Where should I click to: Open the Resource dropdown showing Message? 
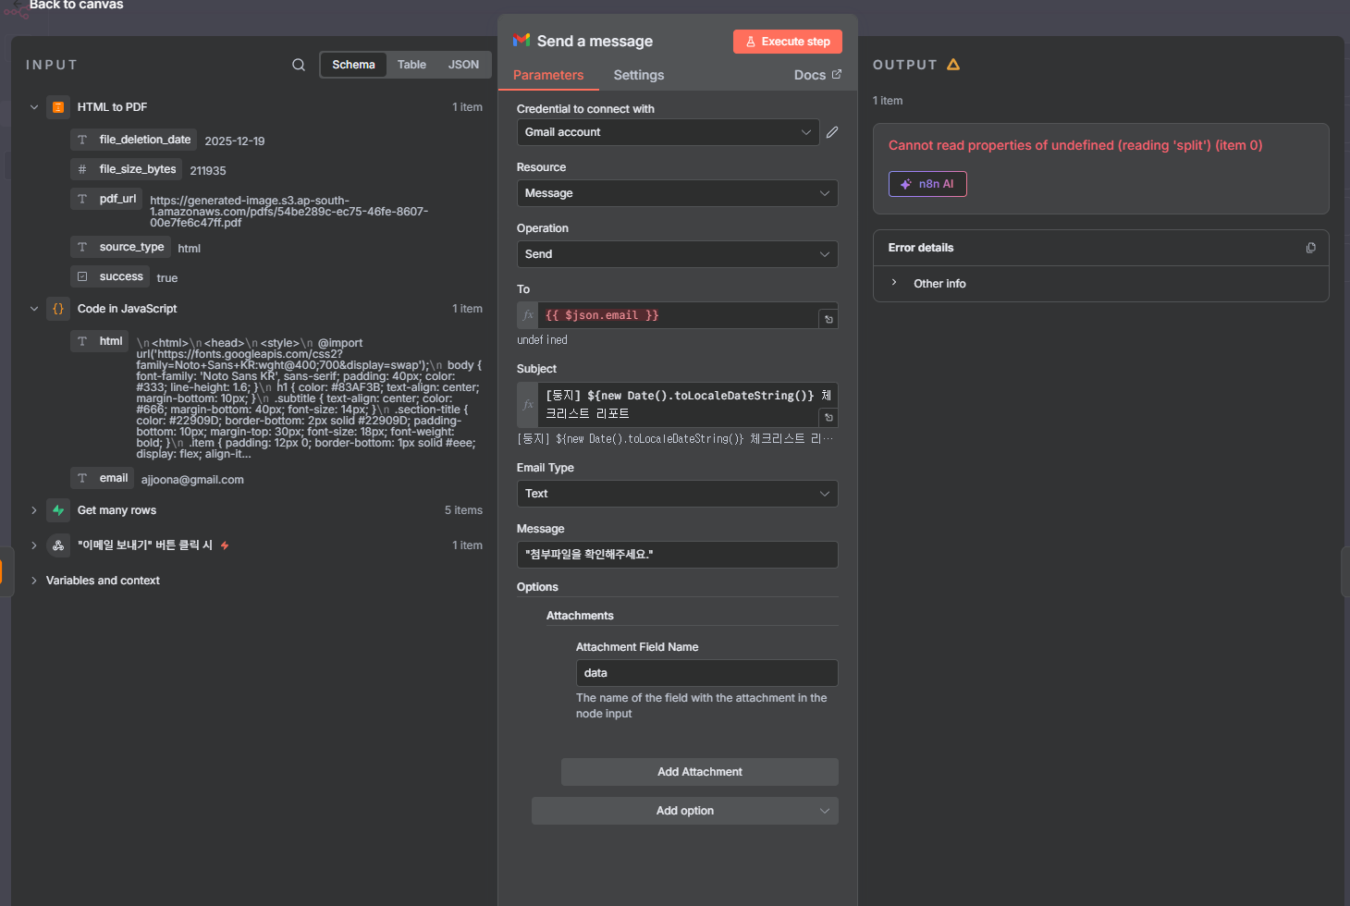(x=677, y=193)
